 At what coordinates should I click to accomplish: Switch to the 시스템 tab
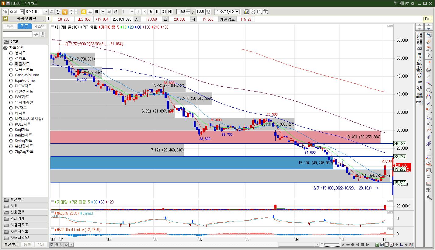point(39,26)
